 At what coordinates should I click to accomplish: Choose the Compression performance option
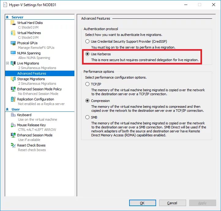(87, 101)
